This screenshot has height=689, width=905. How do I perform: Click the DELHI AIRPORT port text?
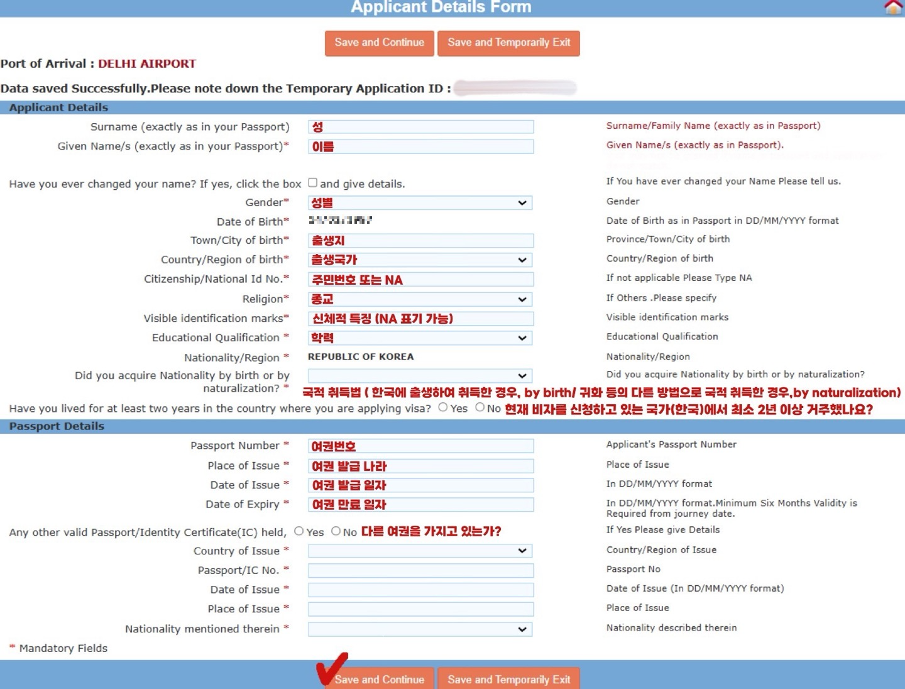(x=147, y=63)
